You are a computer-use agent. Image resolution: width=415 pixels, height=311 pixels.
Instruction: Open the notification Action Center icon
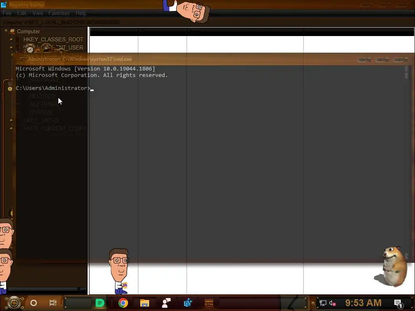[398, 303]
